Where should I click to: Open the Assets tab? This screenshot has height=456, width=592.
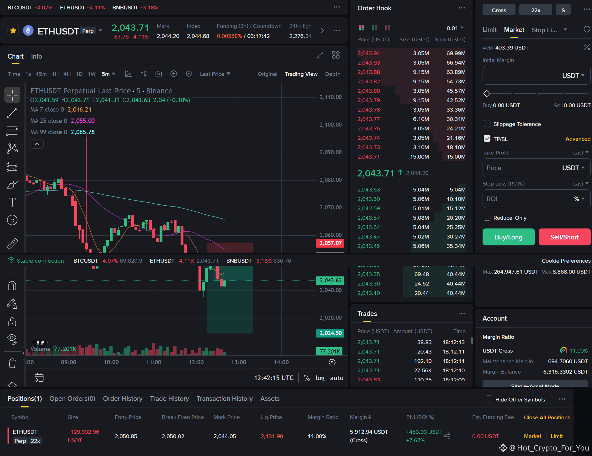[270, 399]
